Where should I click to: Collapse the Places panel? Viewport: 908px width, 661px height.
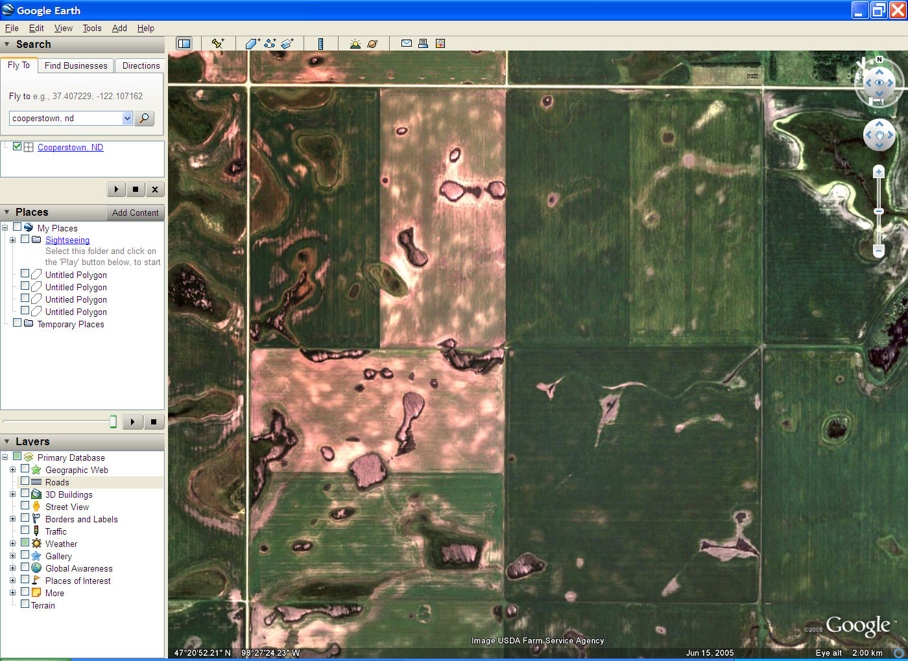7,213
